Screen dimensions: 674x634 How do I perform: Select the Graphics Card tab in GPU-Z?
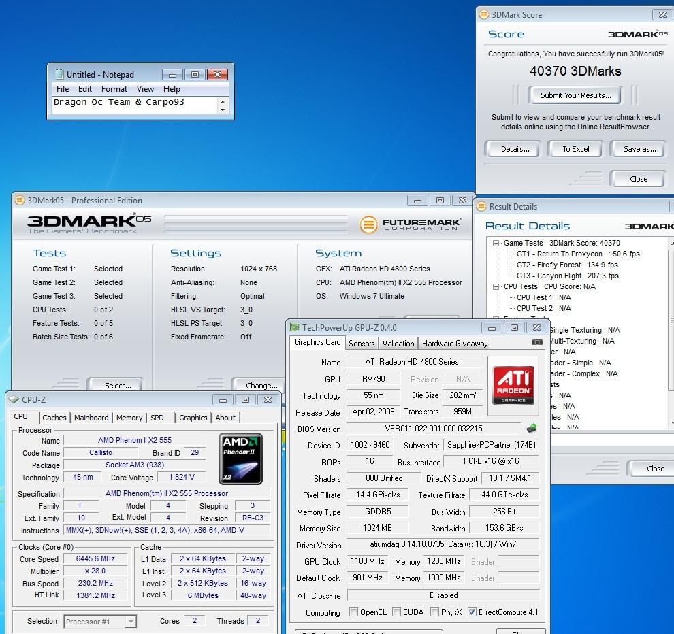coord(318,342)
